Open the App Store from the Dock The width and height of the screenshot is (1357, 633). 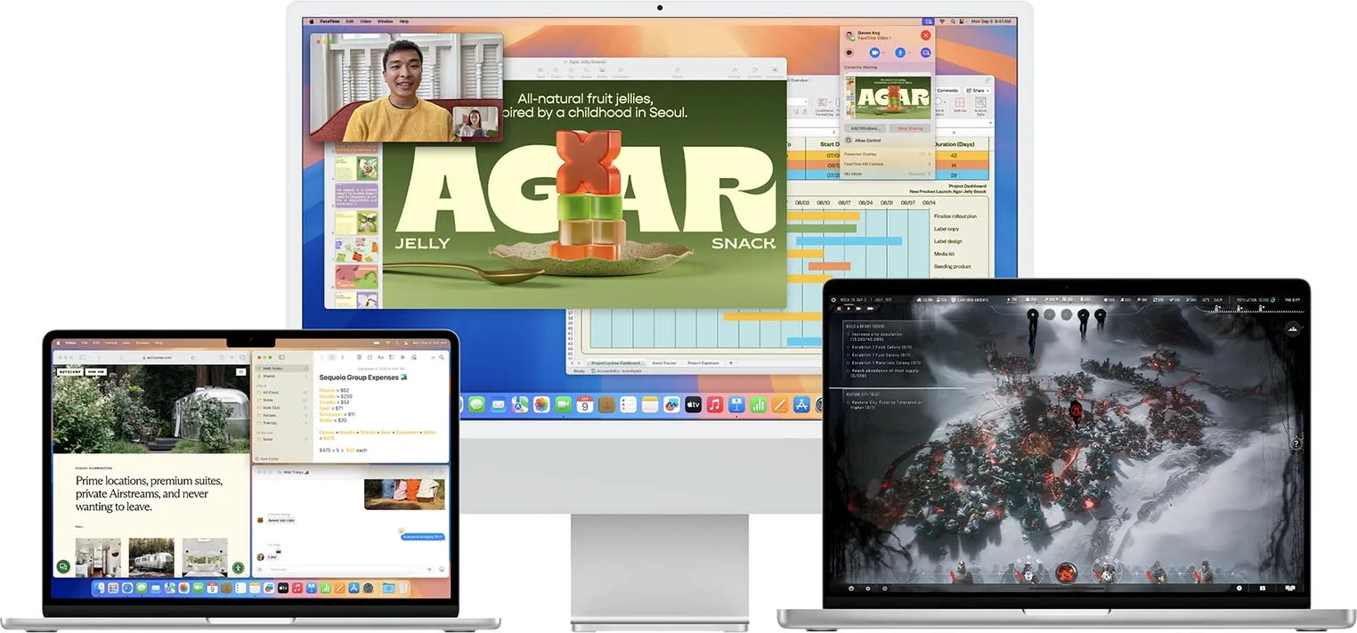tap(800, 404)
